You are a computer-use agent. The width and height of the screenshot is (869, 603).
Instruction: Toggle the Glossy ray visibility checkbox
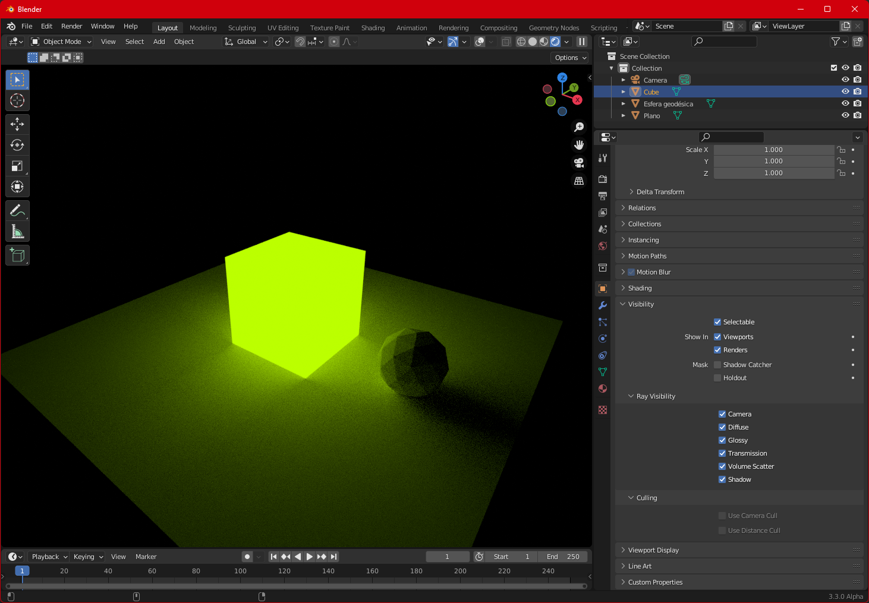click(722, 440)
